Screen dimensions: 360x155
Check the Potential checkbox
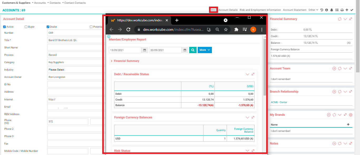91,27
